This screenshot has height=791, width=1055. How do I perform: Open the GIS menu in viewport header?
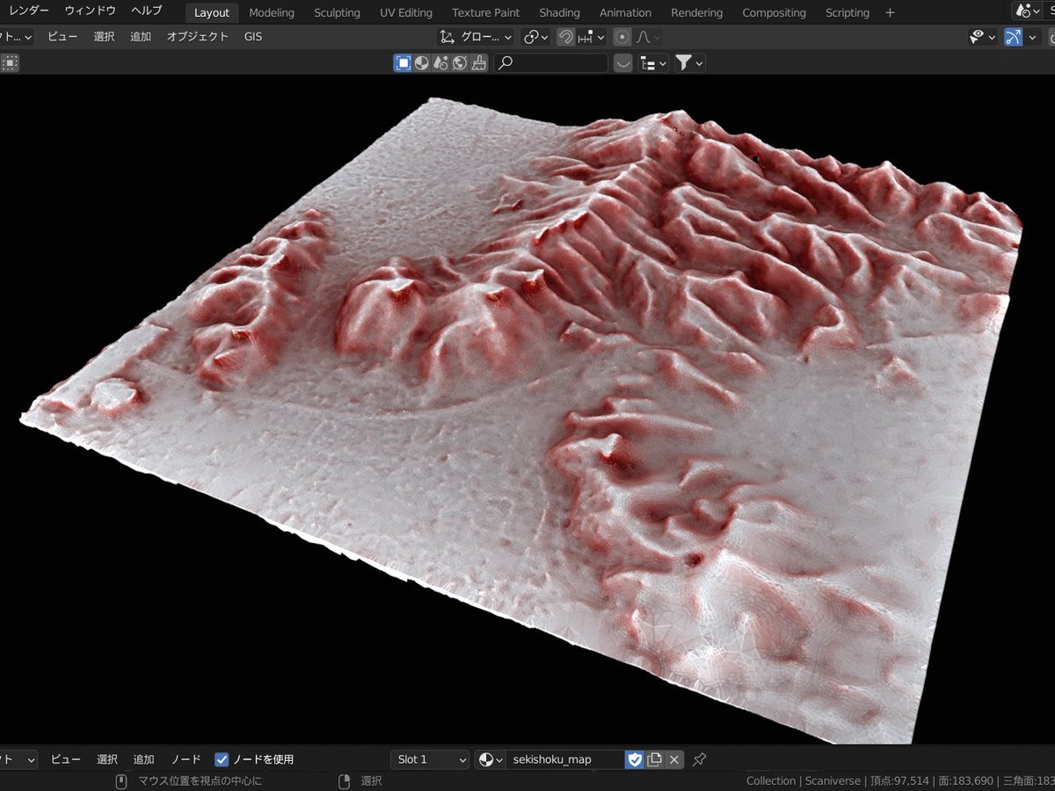click(252, 37)
